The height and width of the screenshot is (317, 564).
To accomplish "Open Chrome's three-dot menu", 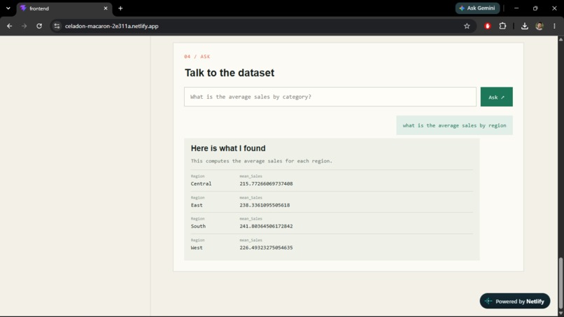I will tap(554, 26).
